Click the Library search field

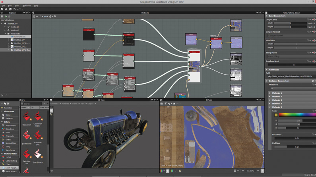(32, 104)
